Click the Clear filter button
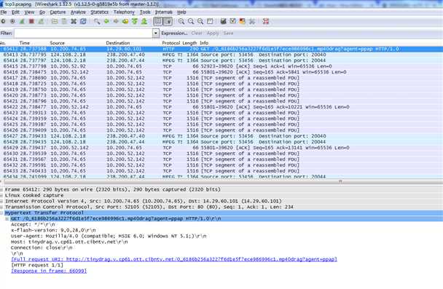The height and width of the screenshot is (289, 443). tap(197, 33)
